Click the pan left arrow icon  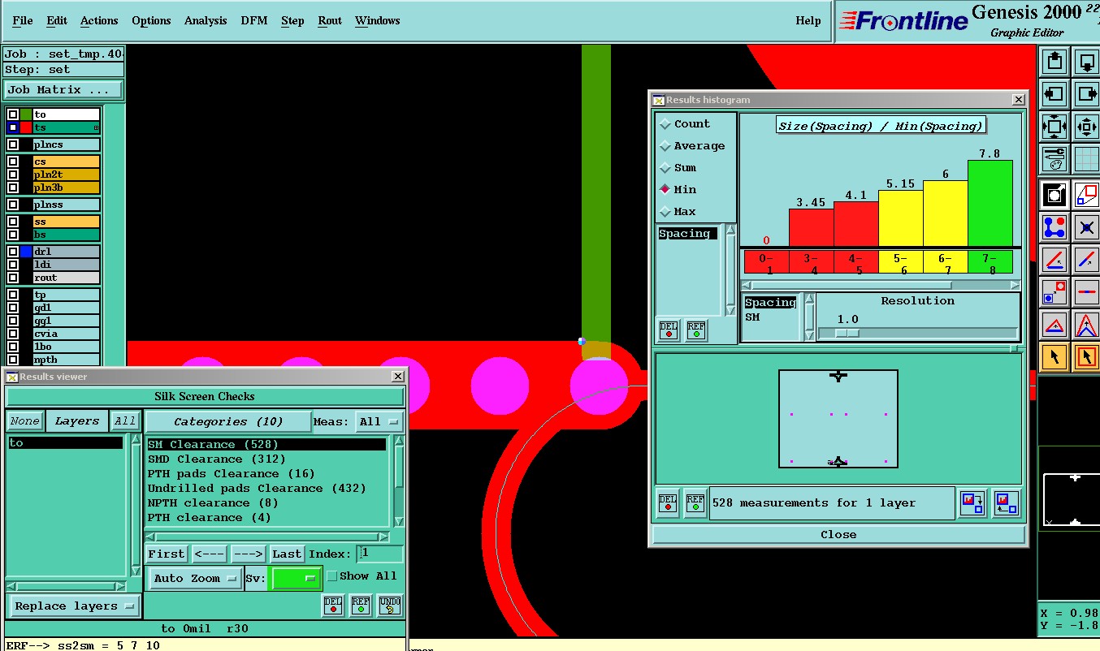pos(1055,94)
